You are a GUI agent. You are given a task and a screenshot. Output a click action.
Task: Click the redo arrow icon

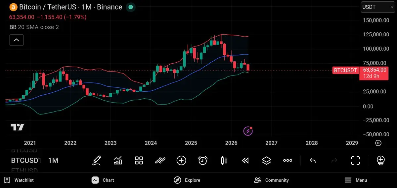pos(334,161)
